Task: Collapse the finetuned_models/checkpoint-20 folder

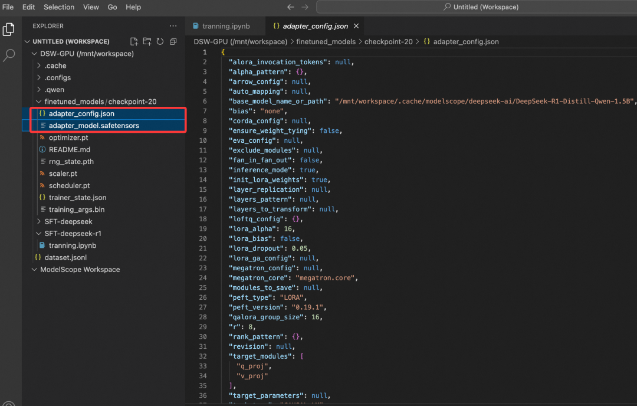Action: [x=38, y=102]
